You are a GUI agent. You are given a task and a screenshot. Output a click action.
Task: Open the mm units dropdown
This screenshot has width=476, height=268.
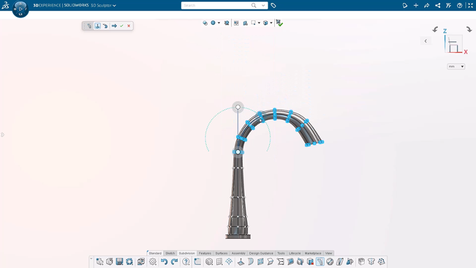456,67
